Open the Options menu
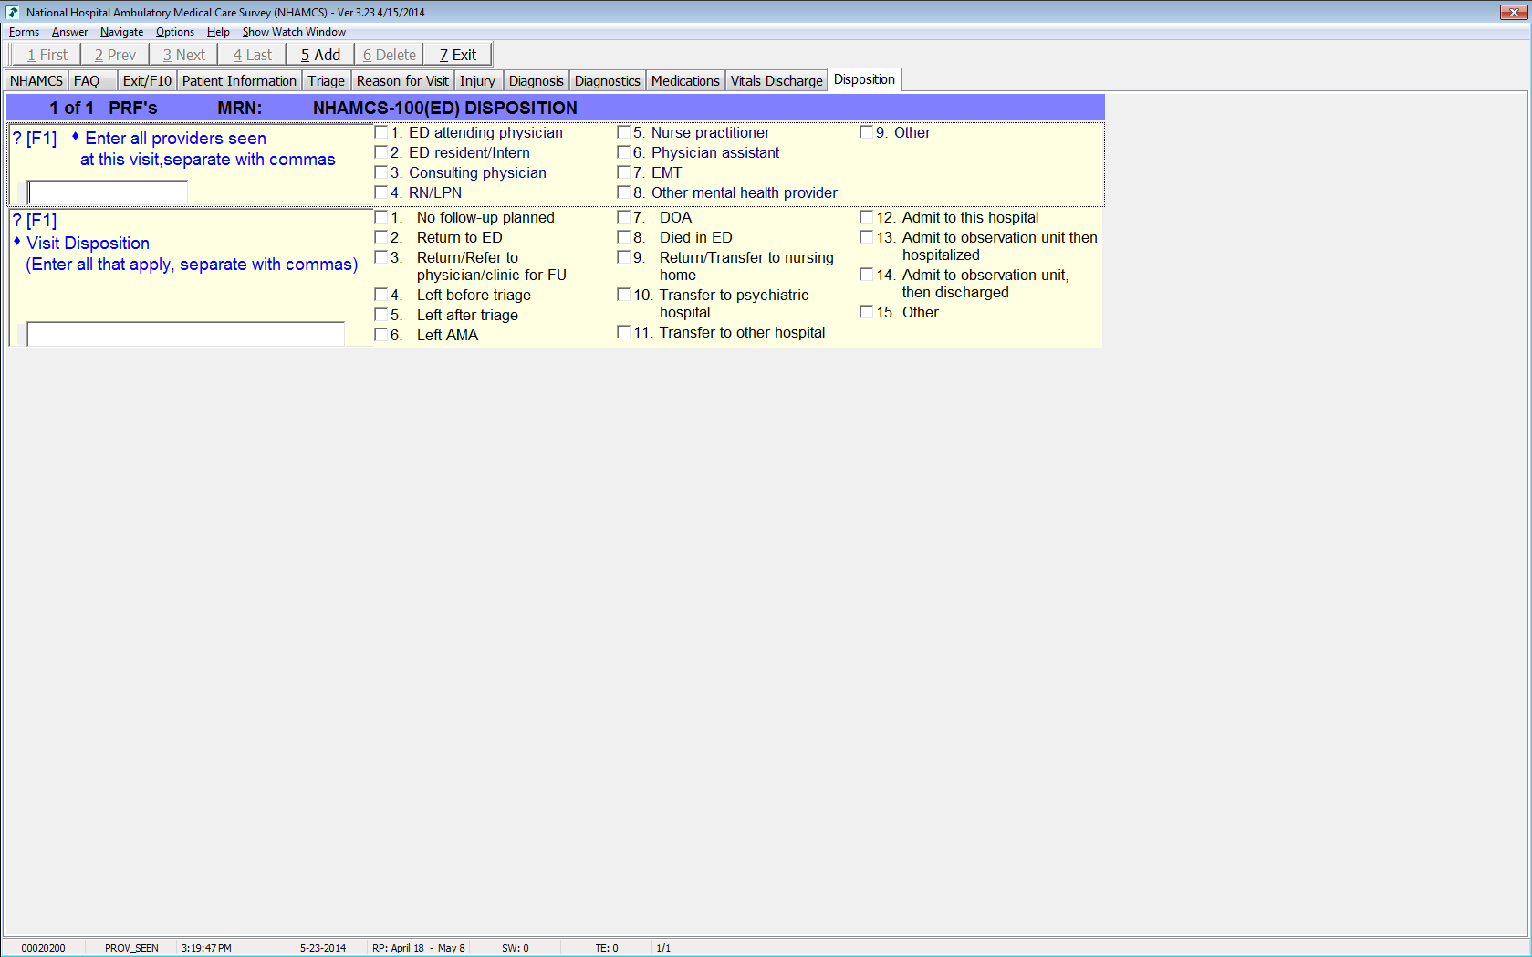Viewport: 1532px width, 957px height. [174, 32]
